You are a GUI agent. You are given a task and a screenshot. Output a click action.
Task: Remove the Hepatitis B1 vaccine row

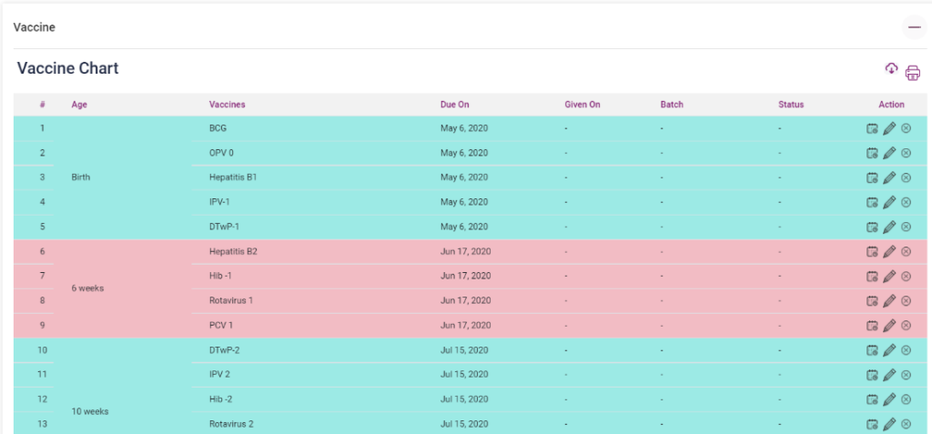[906, 177]
